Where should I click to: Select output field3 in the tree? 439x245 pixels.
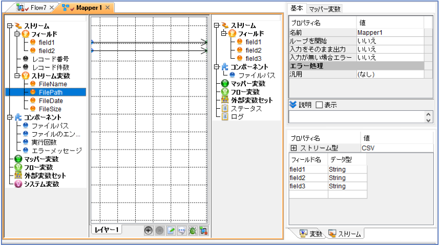(x=254, y=58)
